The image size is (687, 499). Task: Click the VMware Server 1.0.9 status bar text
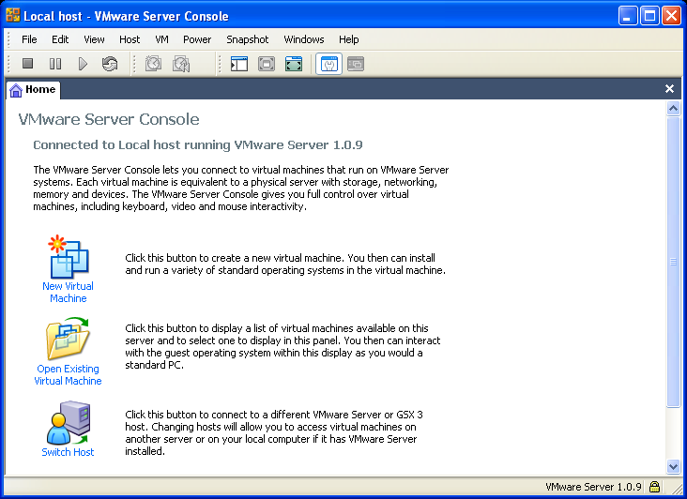(x=593, y=487)
